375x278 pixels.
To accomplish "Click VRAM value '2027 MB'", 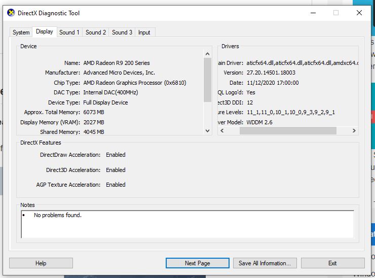I will point(94,122).
